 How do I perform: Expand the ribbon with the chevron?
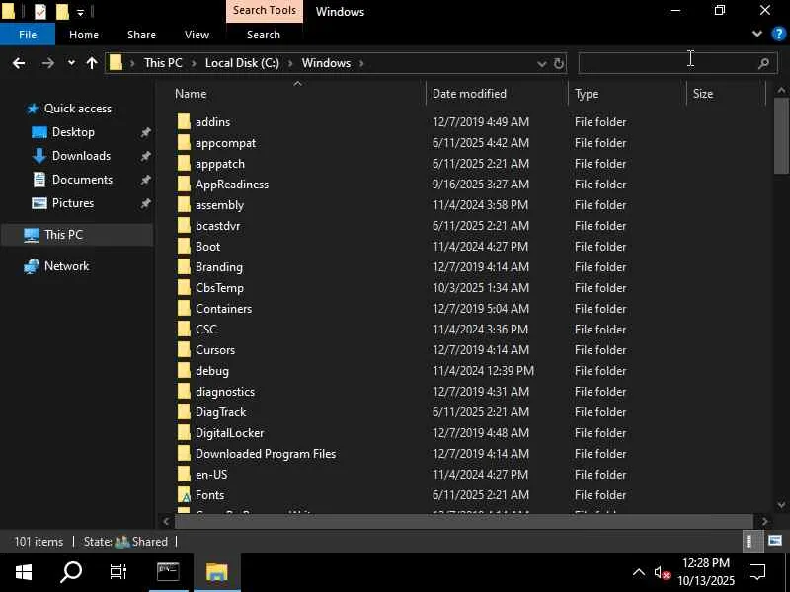click(756, 34)
